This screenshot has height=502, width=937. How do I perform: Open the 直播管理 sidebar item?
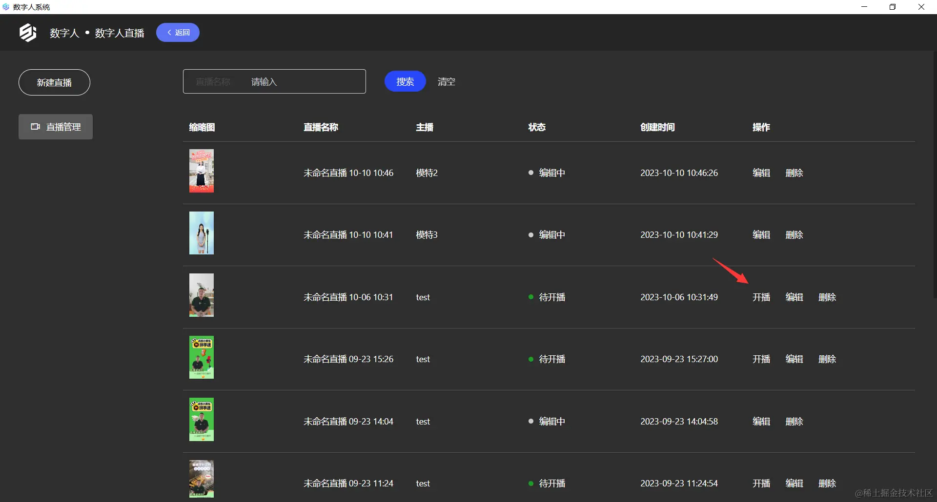56,127
